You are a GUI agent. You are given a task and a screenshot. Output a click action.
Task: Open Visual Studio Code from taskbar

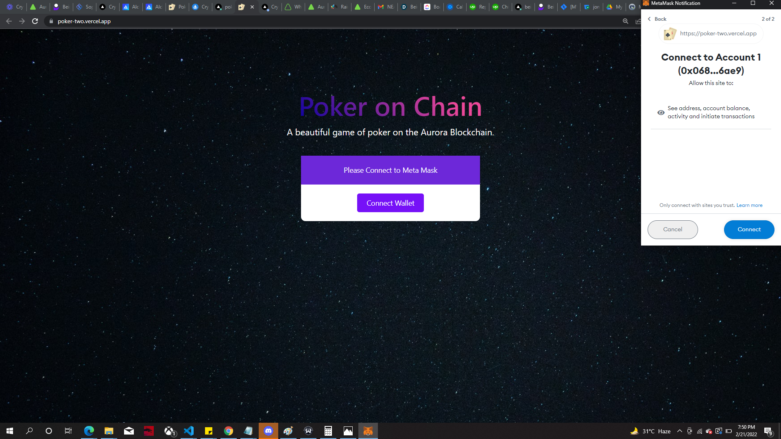click(188, 431)
